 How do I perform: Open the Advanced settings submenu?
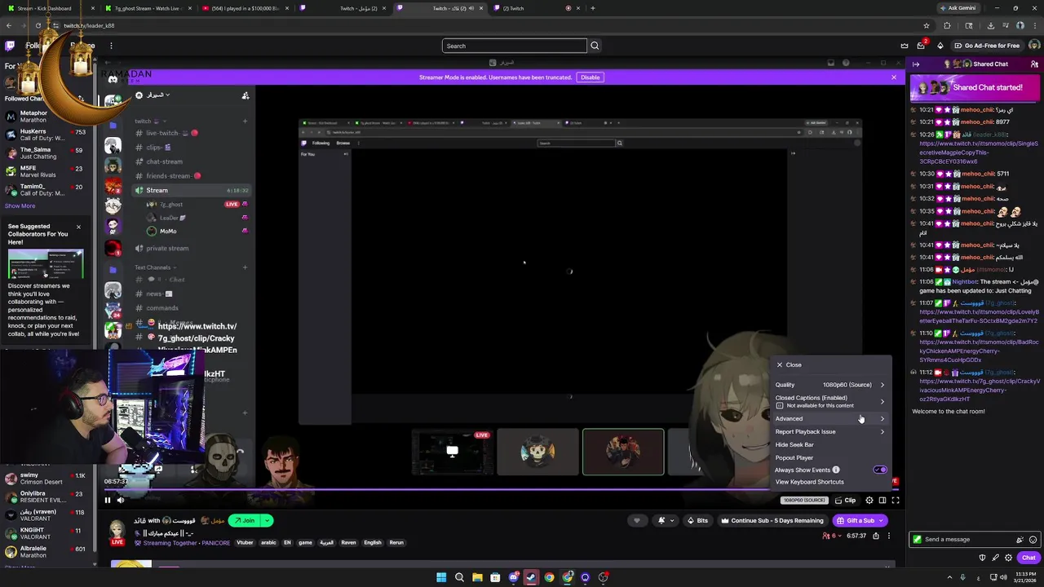tap(830, 419)
